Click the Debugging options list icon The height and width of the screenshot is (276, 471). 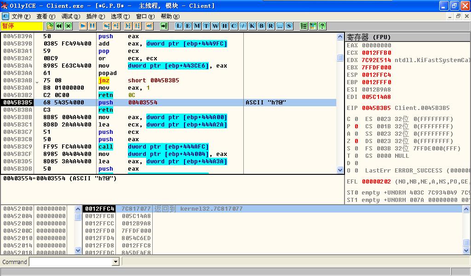304,26
